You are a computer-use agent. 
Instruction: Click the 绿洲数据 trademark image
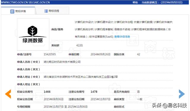point(33,34)
